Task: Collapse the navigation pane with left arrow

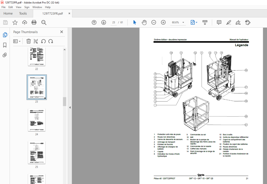Action: click(70, 108)
